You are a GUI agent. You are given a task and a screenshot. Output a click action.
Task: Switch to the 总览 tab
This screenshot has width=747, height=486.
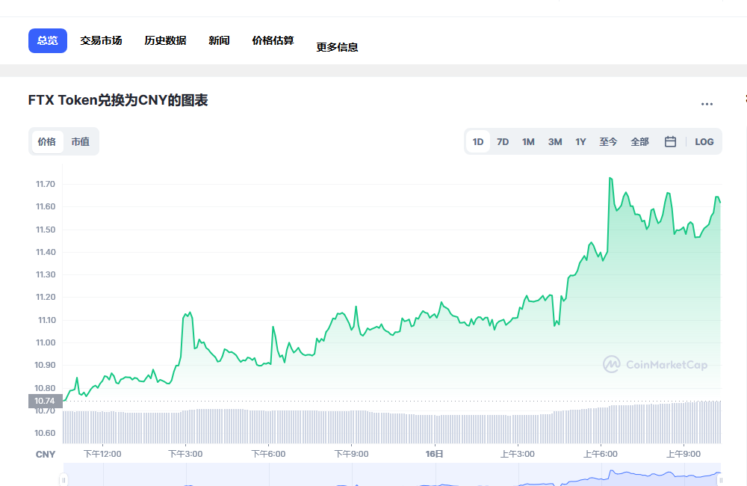point(48,40)
